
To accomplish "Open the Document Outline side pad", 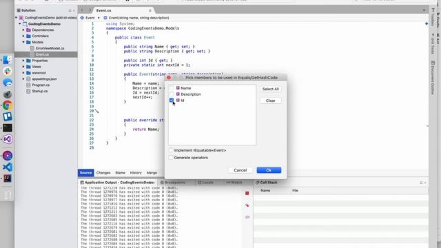I will coord(433,78).
